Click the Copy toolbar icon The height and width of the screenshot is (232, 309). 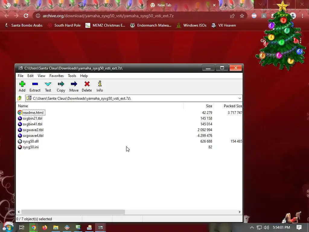tap(61, 84)
